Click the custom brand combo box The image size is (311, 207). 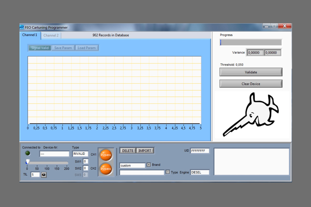point(132,166)
